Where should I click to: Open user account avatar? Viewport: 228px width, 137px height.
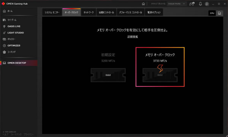[207, 4]
